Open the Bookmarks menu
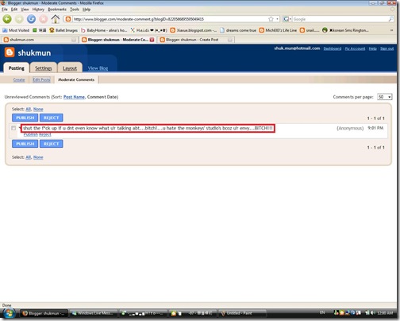 coord(57,10)
